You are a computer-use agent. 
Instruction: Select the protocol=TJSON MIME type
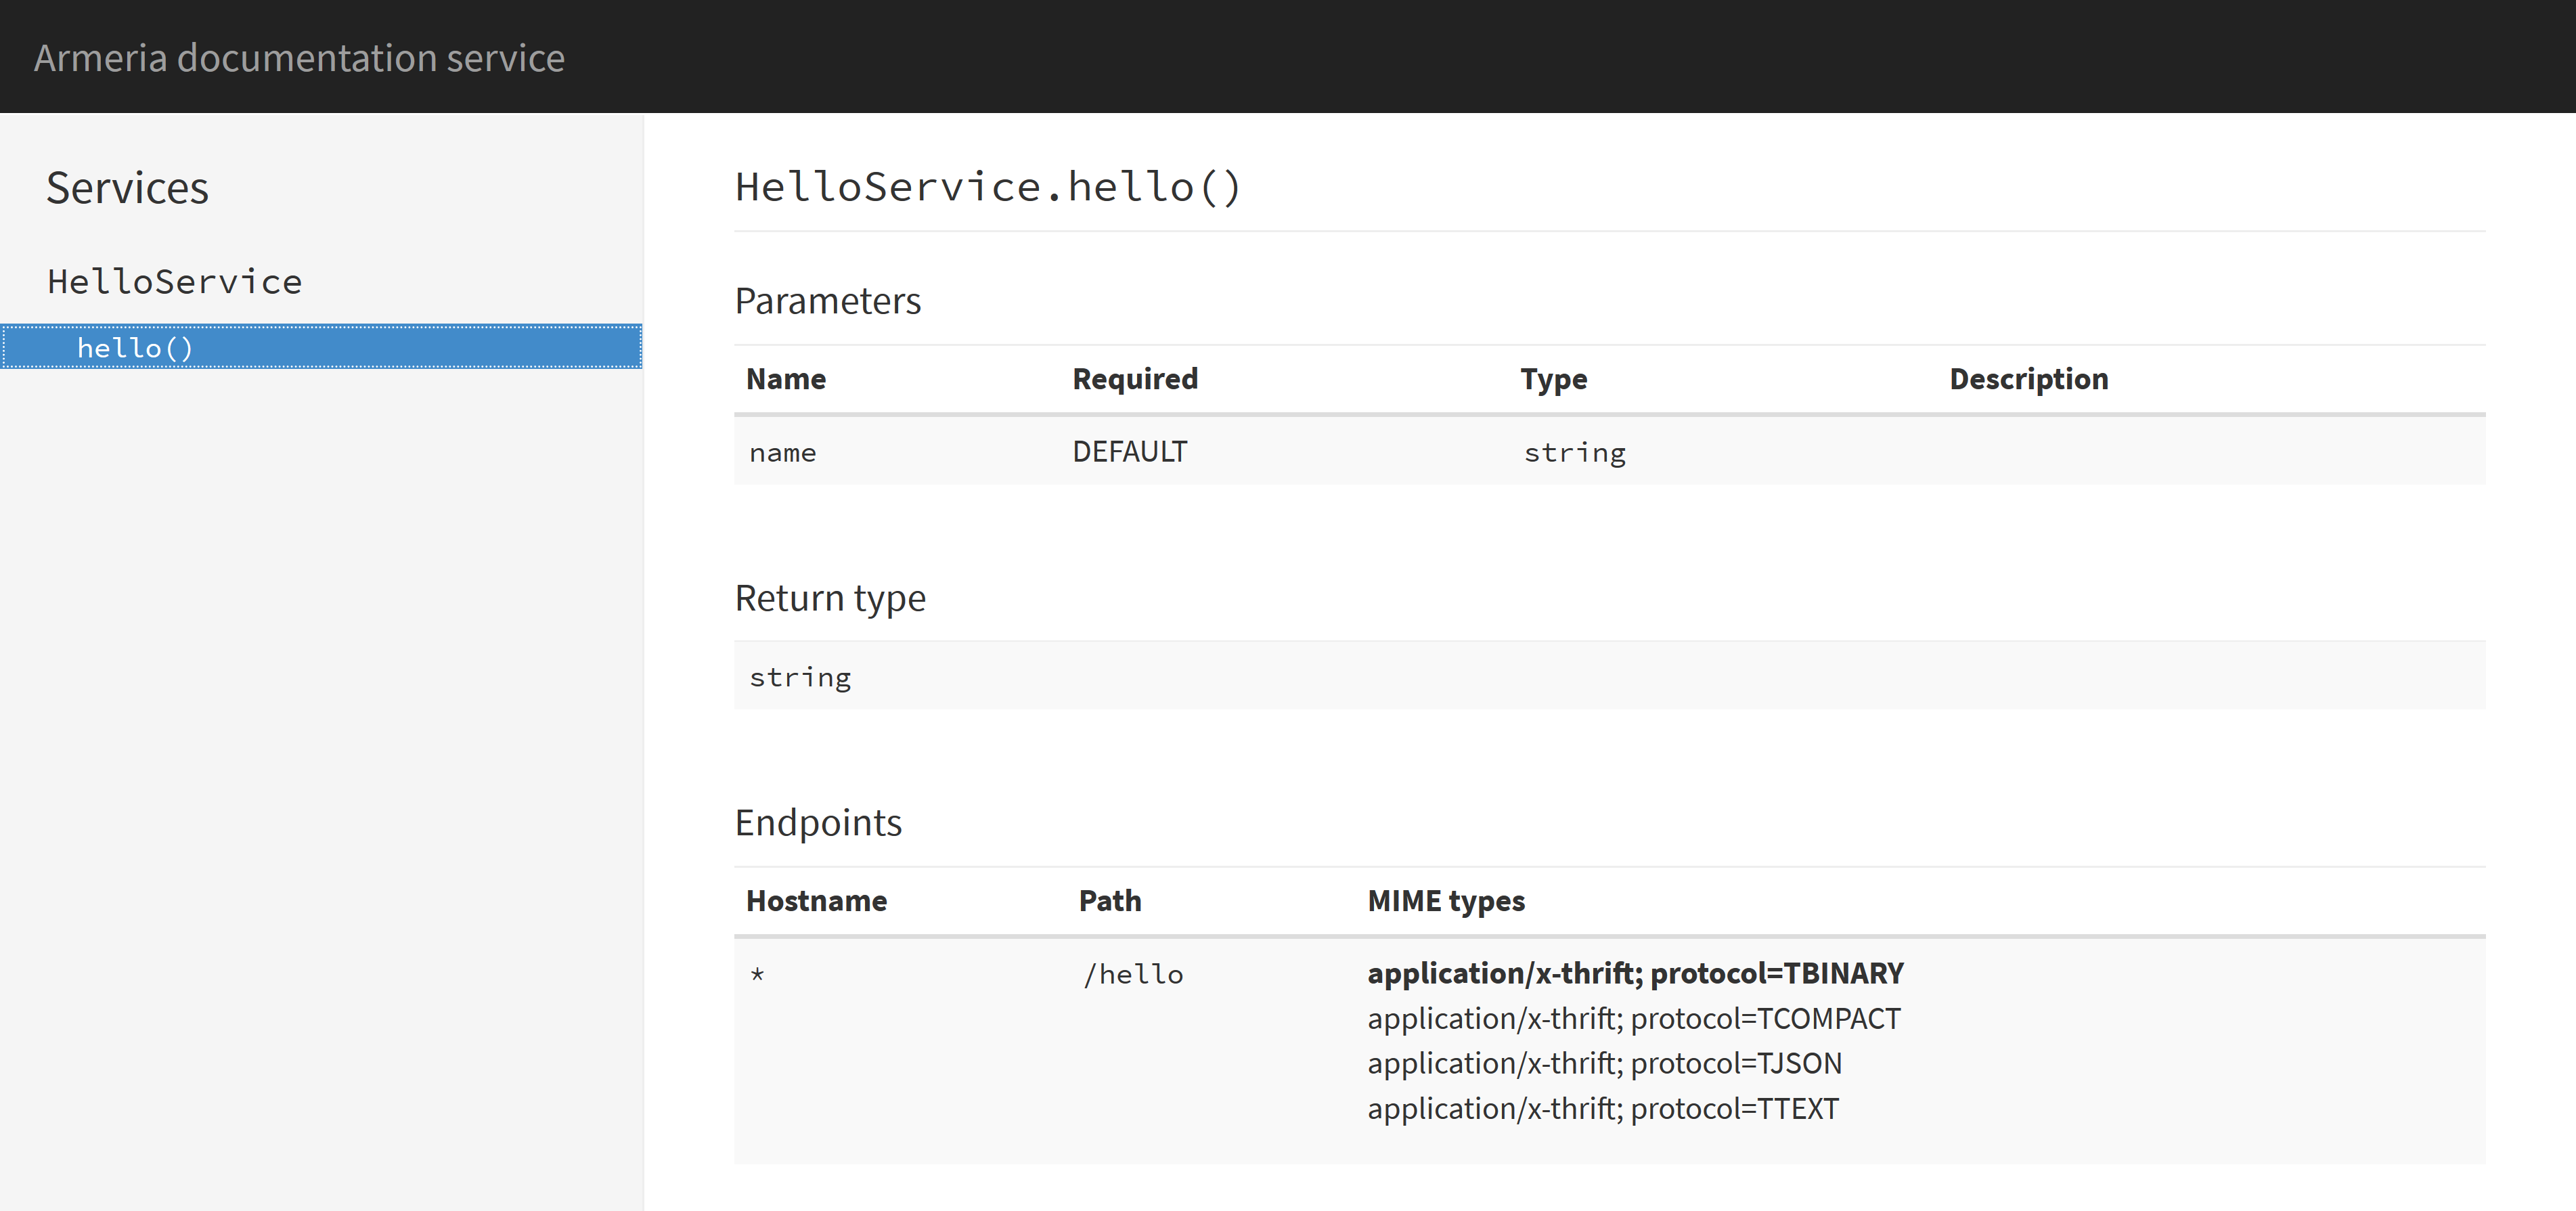[1604, 1063]
